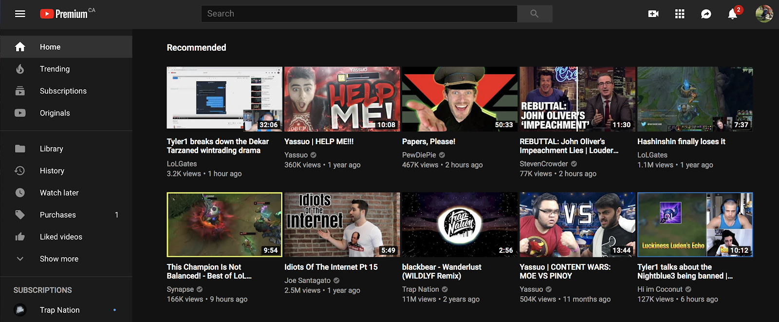The width and height of the screenshot is (779, 322).
Task: Open History in the sidebar
Action: (x=66, y=170)
